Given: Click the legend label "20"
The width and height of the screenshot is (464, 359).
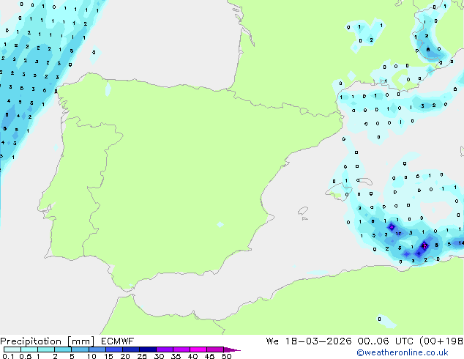Looking at the screenshot, I should tap(125, 356).
